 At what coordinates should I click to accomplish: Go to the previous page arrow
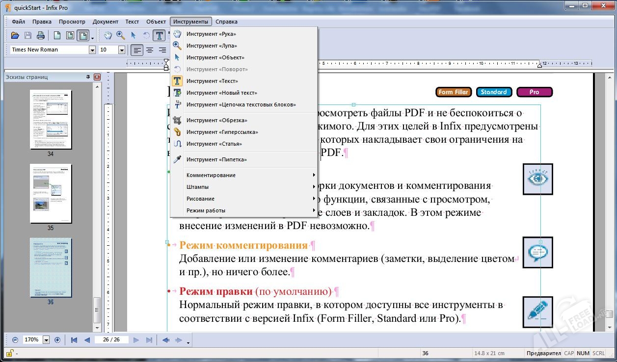(87, 340)
